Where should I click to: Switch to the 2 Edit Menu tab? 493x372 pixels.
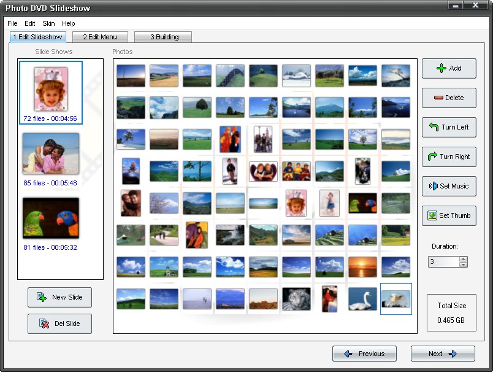[100, 37]
